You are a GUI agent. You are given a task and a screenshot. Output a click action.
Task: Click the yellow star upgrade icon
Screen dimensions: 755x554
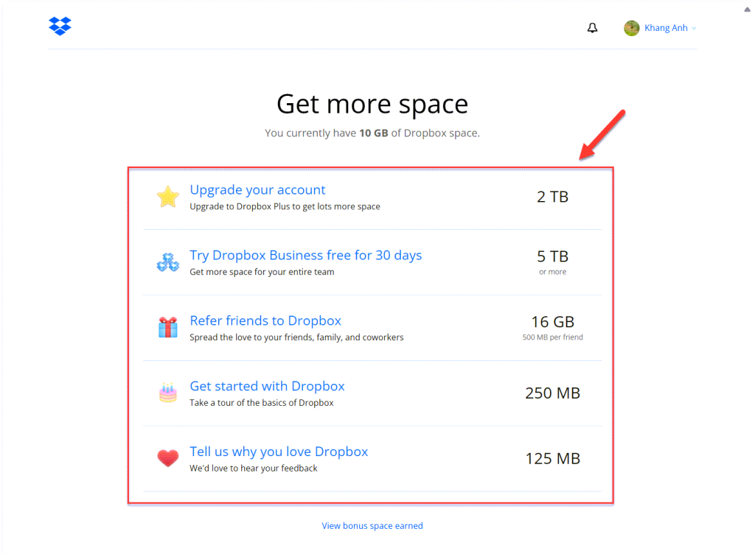pos(168,197)
